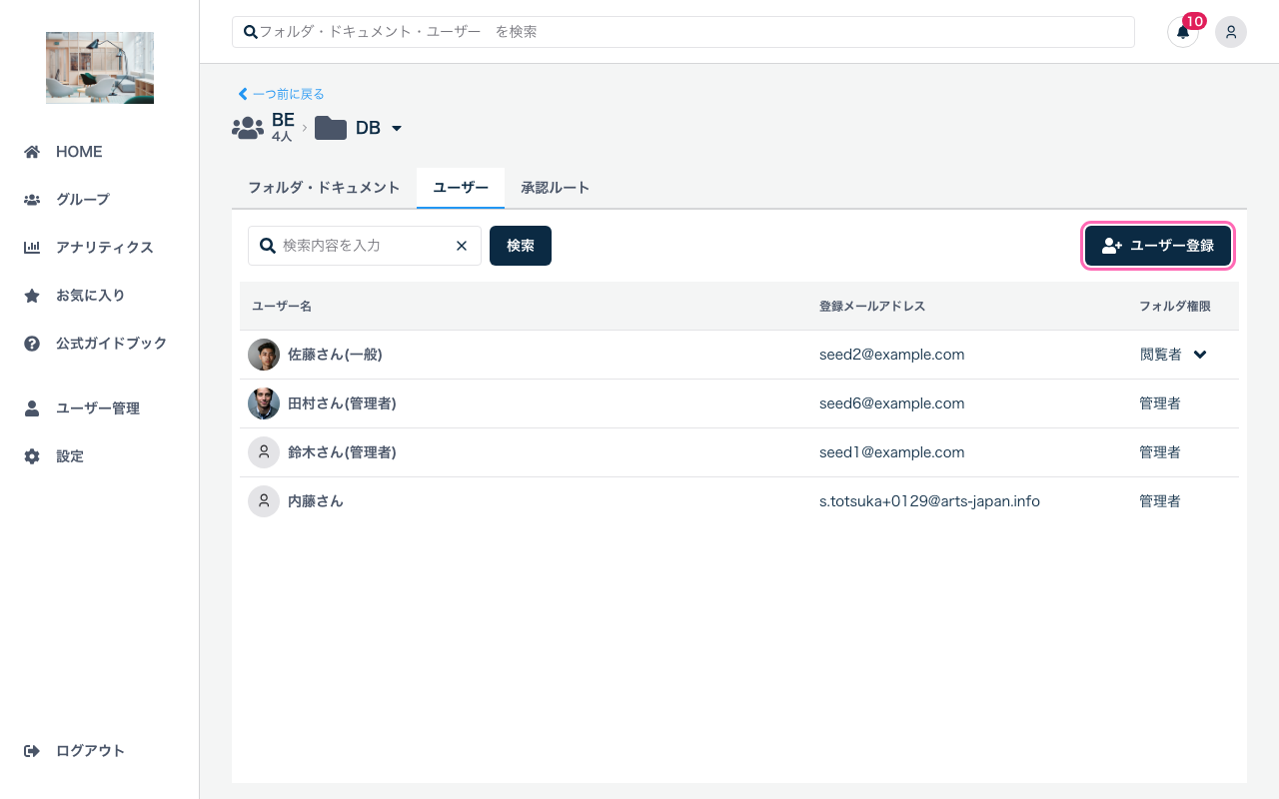This screenshot has height=799, width=1279.
Task: Open ユーザー管理 from the sidebar
Action: coord(34,407)
